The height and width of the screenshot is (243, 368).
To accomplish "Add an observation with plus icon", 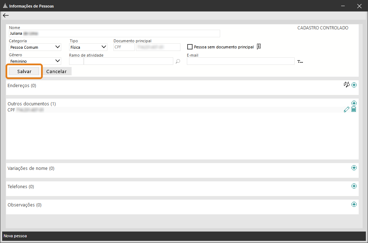I will pyautogui.click(x=354, y=204).
